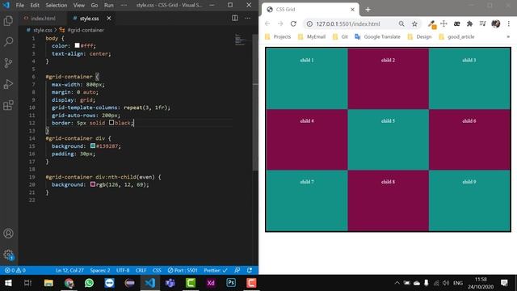The height and width of the screenshot is (291, 517).
Task: Change end of line sequence CRLF
Action: [141, 270]
